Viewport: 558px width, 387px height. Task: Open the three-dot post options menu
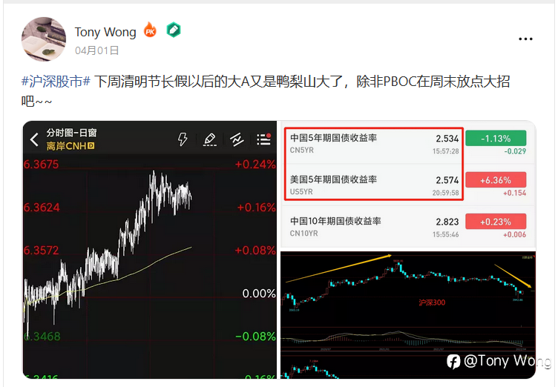pyautogui.click(x=525, y=39)
